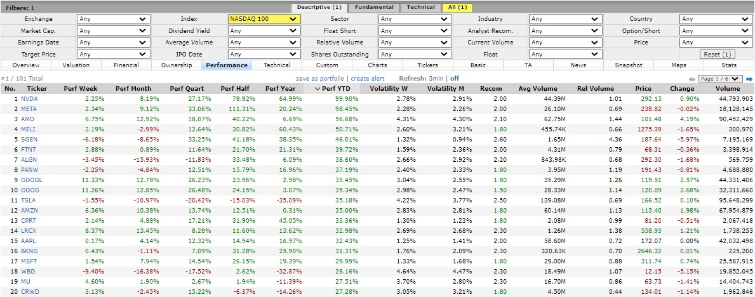This screenshot has width=755, height=297.
Task: Click WBD Perf Week value -9.40%
Action: [x=93, y=270]
